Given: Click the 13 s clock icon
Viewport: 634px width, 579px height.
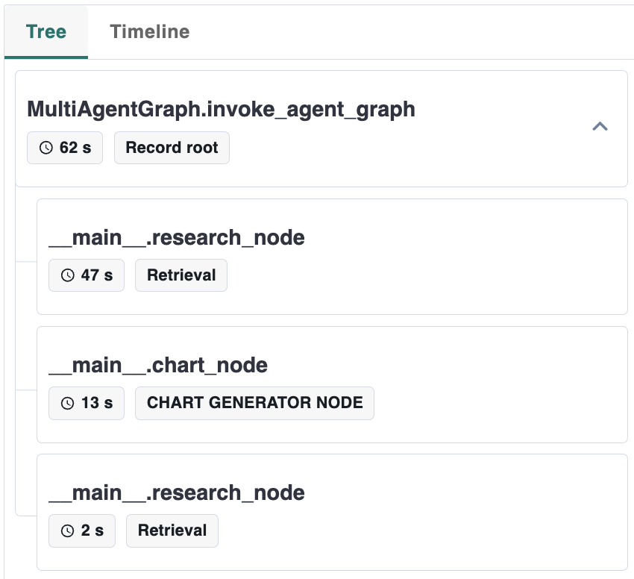Looking at the screenshot, I should (68, 403).
